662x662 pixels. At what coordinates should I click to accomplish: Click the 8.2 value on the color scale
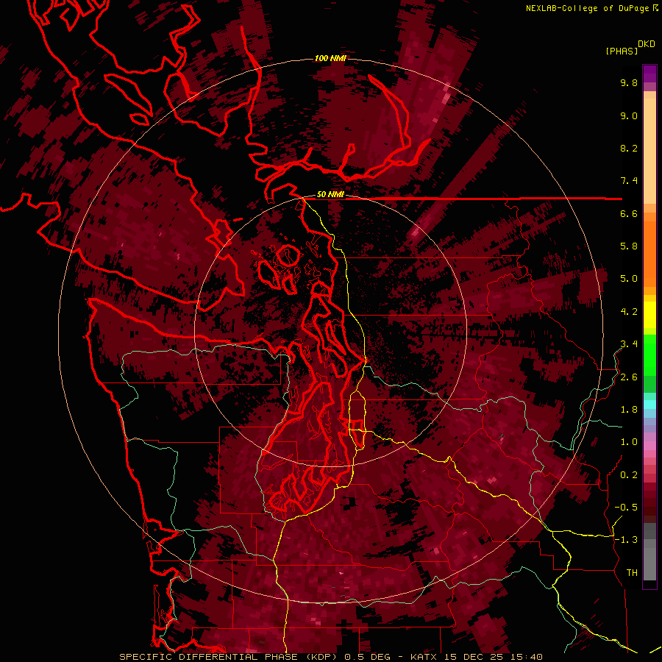[629, 148]
